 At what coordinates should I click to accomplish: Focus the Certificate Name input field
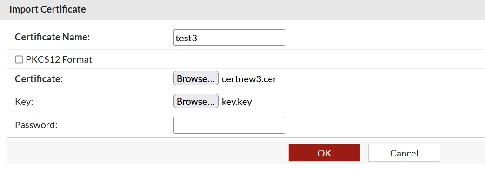click(x=229, y=38)
